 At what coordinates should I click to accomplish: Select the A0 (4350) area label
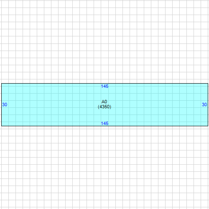pos(104,104)
